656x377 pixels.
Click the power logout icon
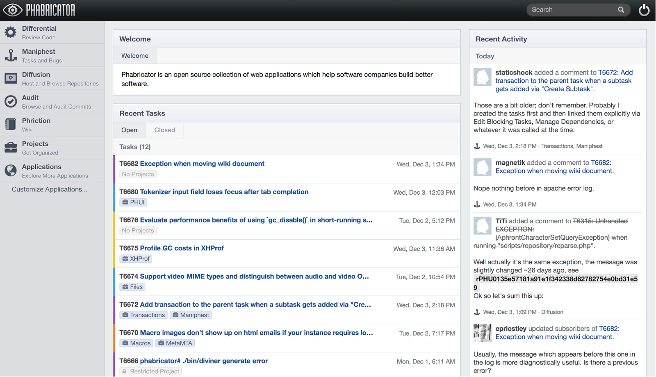[644, 10]
